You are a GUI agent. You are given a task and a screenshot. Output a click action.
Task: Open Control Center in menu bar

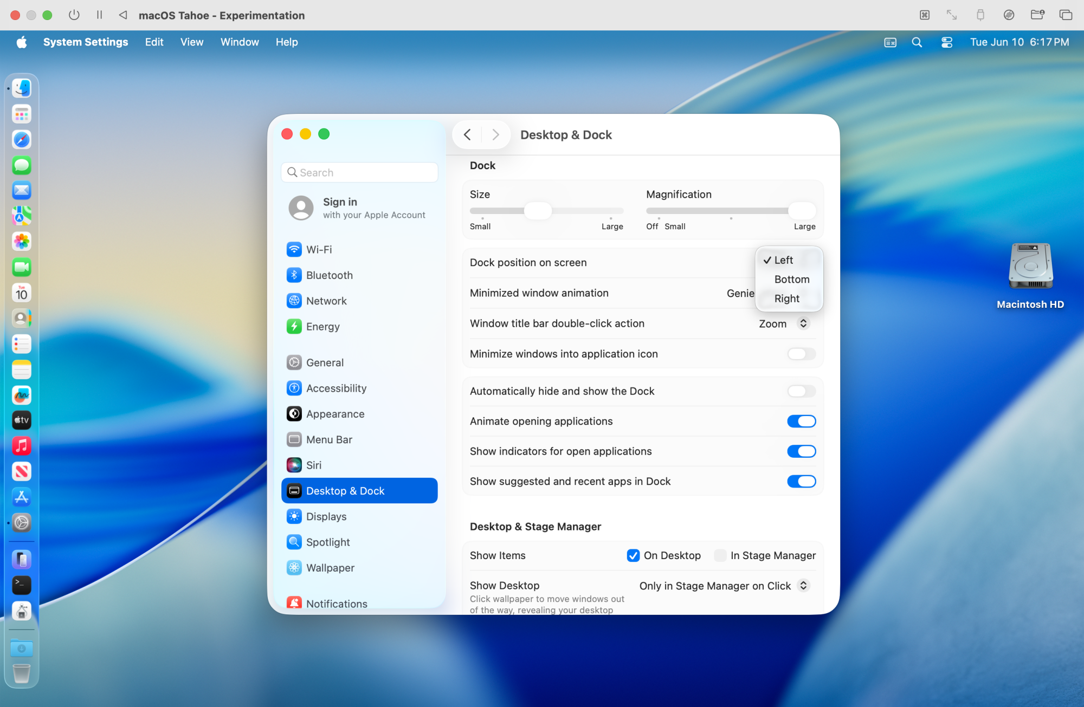coord(946,42)
